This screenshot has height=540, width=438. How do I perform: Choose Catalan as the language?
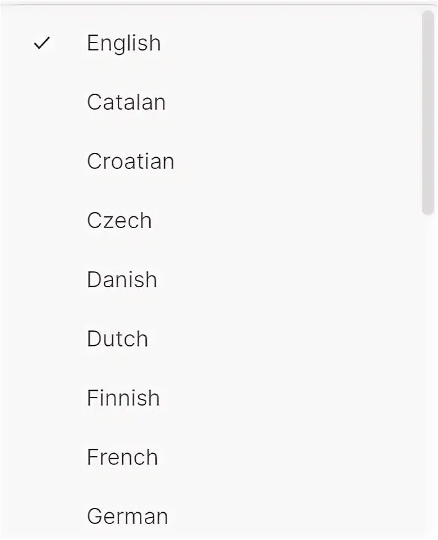coord(126,102)
